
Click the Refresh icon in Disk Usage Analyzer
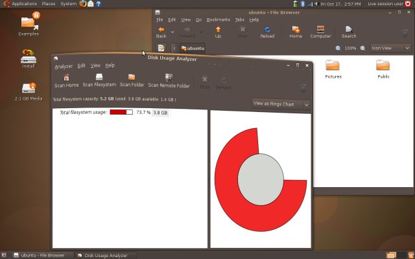(x=224, y=80)
